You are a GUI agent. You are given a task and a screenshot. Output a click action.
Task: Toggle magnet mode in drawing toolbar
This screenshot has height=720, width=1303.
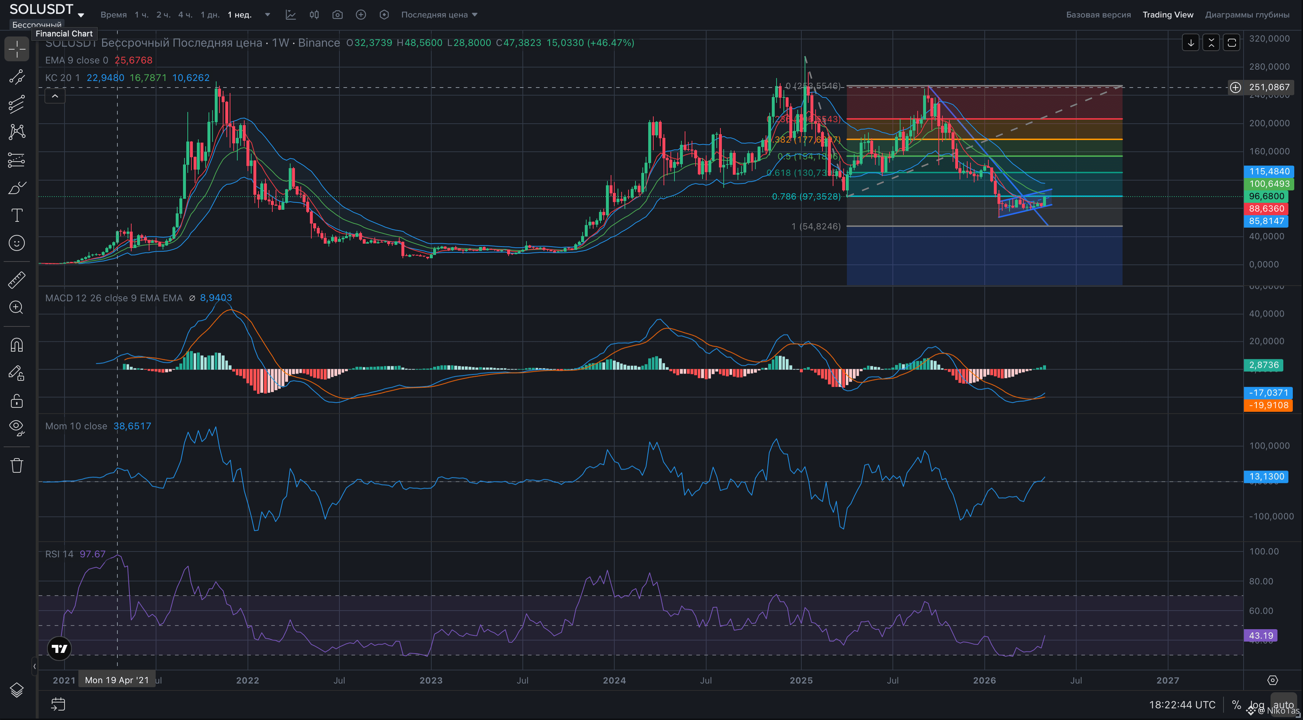pos(17,345)
